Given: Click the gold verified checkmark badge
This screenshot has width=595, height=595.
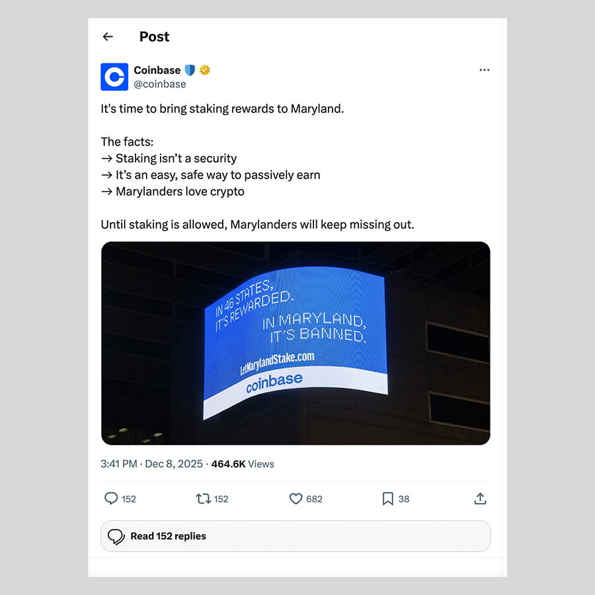Looking at the screenshot, I should [204, 70].
